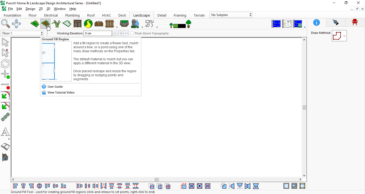Pick the Ground Fill Region tool

[45, 24]
